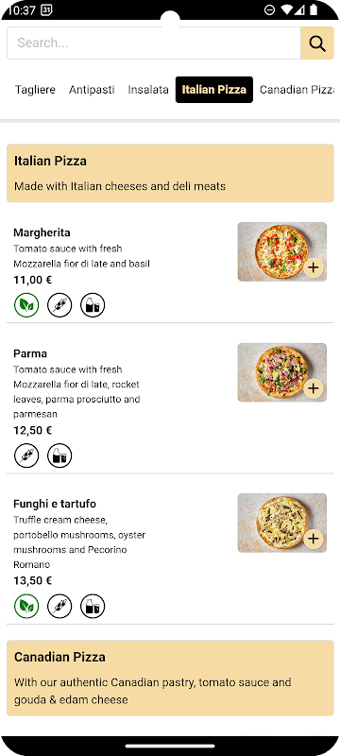Go to the Canadian Pizza tab

(297, 90)
